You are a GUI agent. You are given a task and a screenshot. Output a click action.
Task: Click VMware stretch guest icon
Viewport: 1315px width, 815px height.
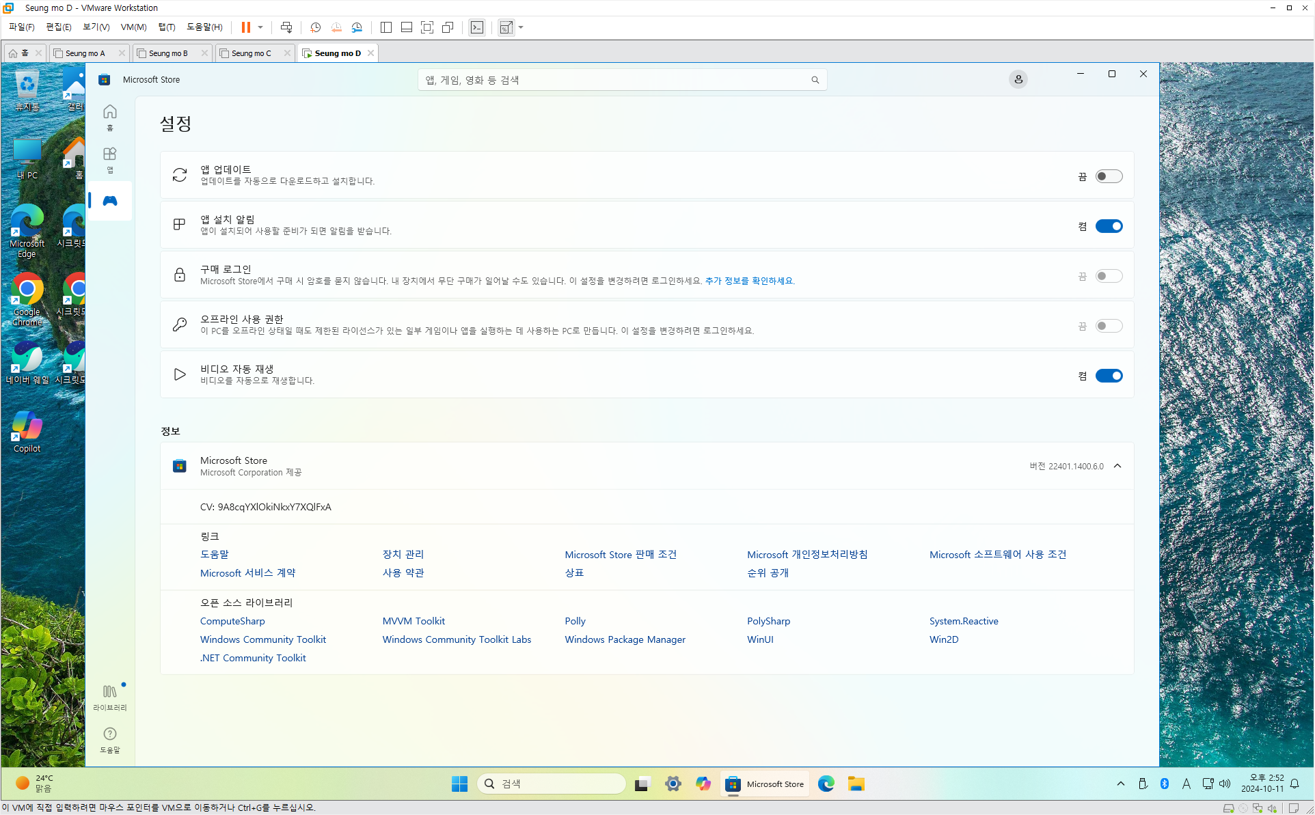pos(506,27)
